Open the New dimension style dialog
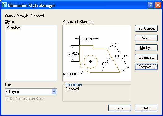163x116 pixels. coord(146,38)
